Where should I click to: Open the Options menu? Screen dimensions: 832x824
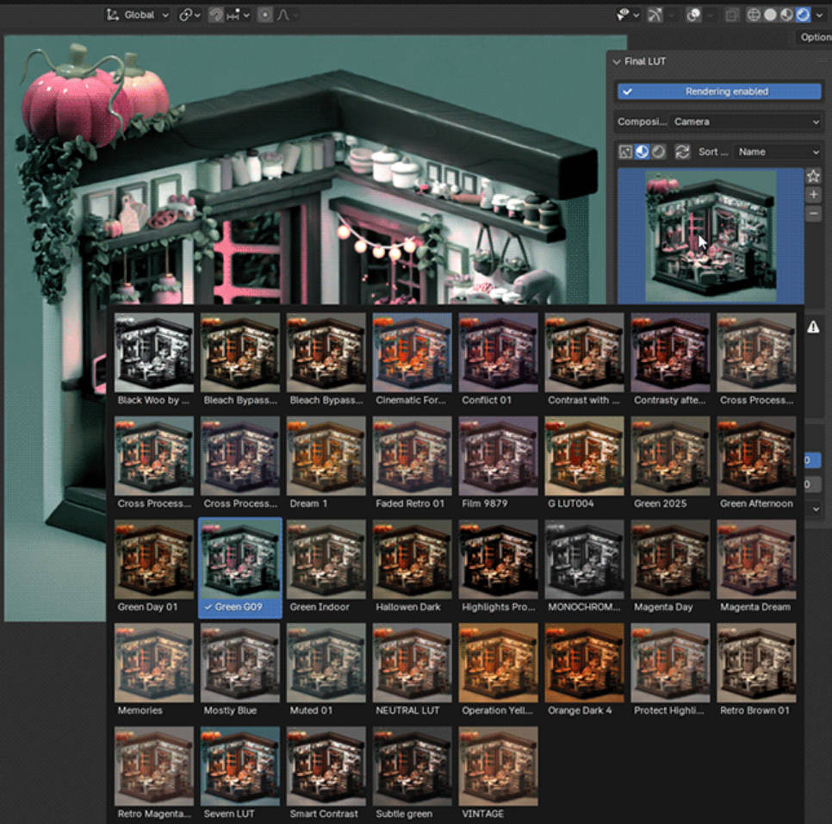tap(814, 37)
